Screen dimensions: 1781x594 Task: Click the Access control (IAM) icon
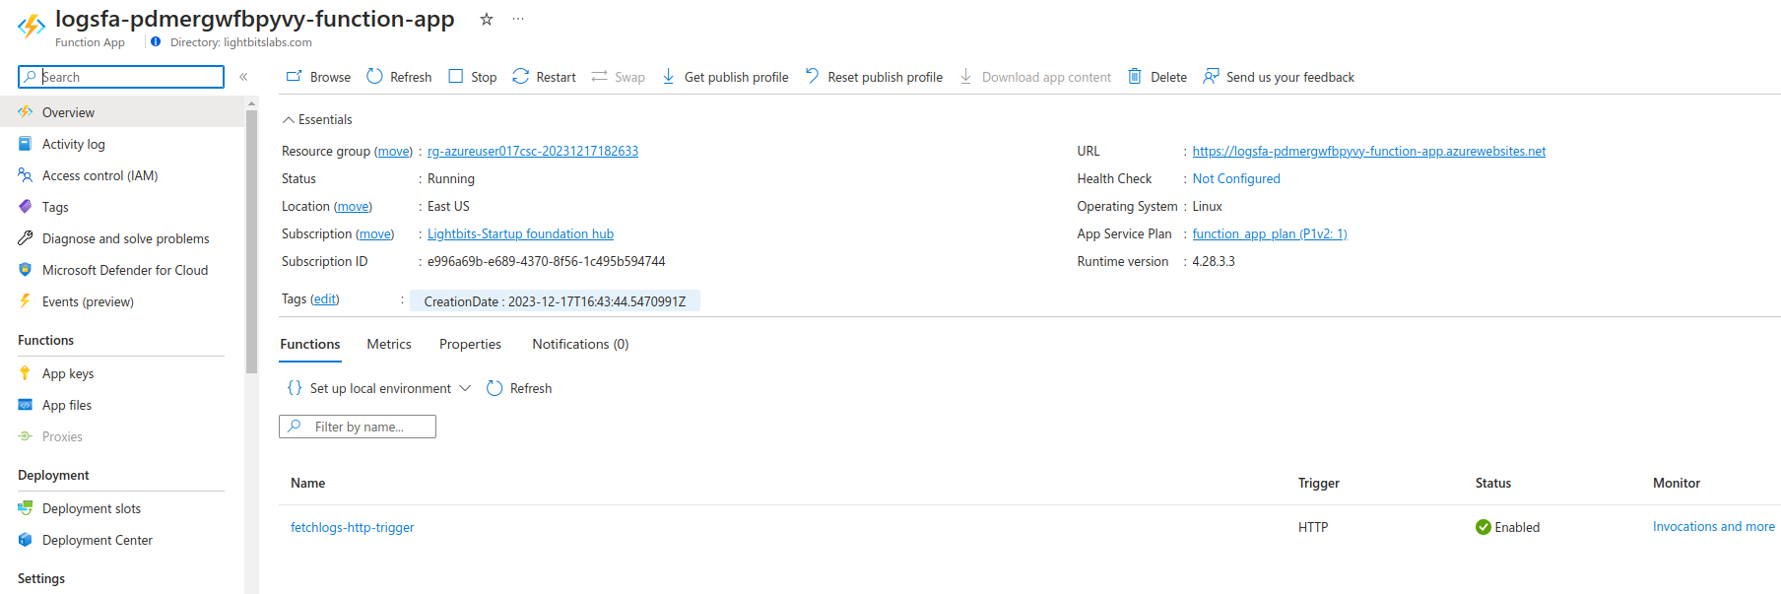pyautogui.click(x=26, y=175)
